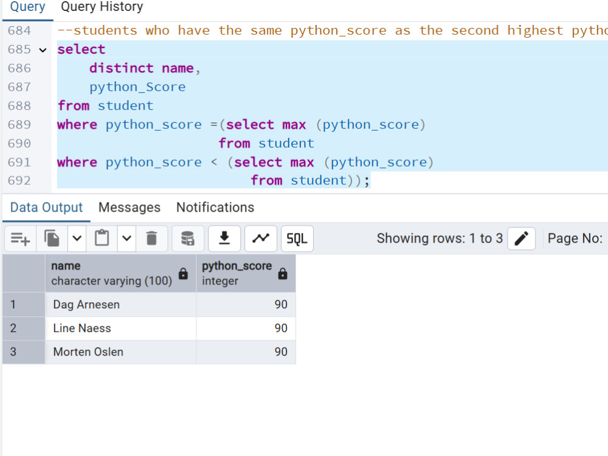Screen dimensions: 608x456
Task: Click the download results icon
Action: (x=224, y=238)
